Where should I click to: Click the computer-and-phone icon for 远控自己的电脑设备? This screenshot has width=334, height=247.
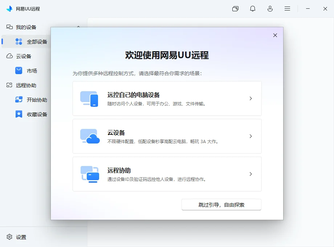point(89,99)
